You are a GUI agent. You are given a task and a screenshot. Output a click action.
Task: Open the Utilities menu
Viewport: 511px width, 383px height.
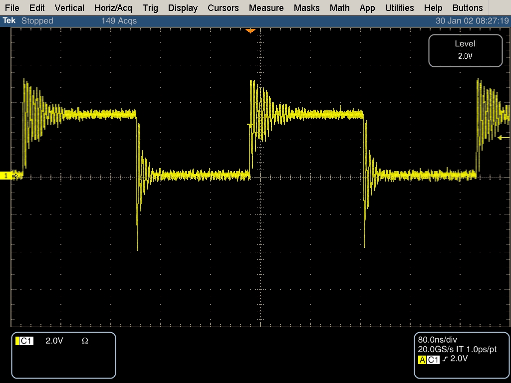coord(400,8)
